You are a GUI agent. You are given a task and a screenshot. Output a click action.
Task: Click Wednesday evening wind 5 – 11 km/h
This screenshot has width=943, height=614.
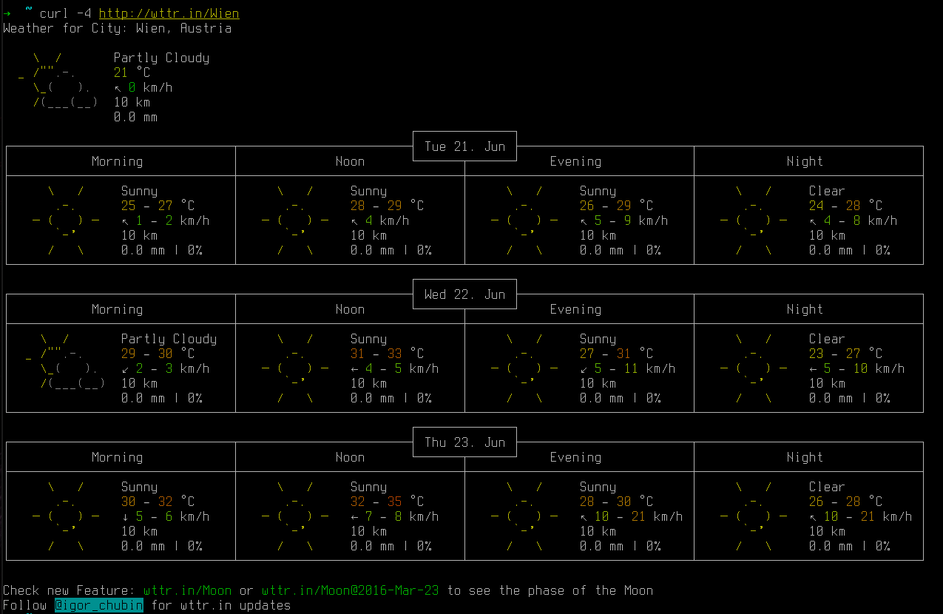point(628,368)
